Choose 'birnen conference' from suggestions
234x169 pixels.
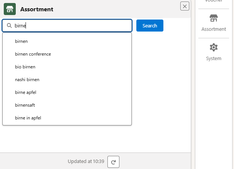(33, 54)
